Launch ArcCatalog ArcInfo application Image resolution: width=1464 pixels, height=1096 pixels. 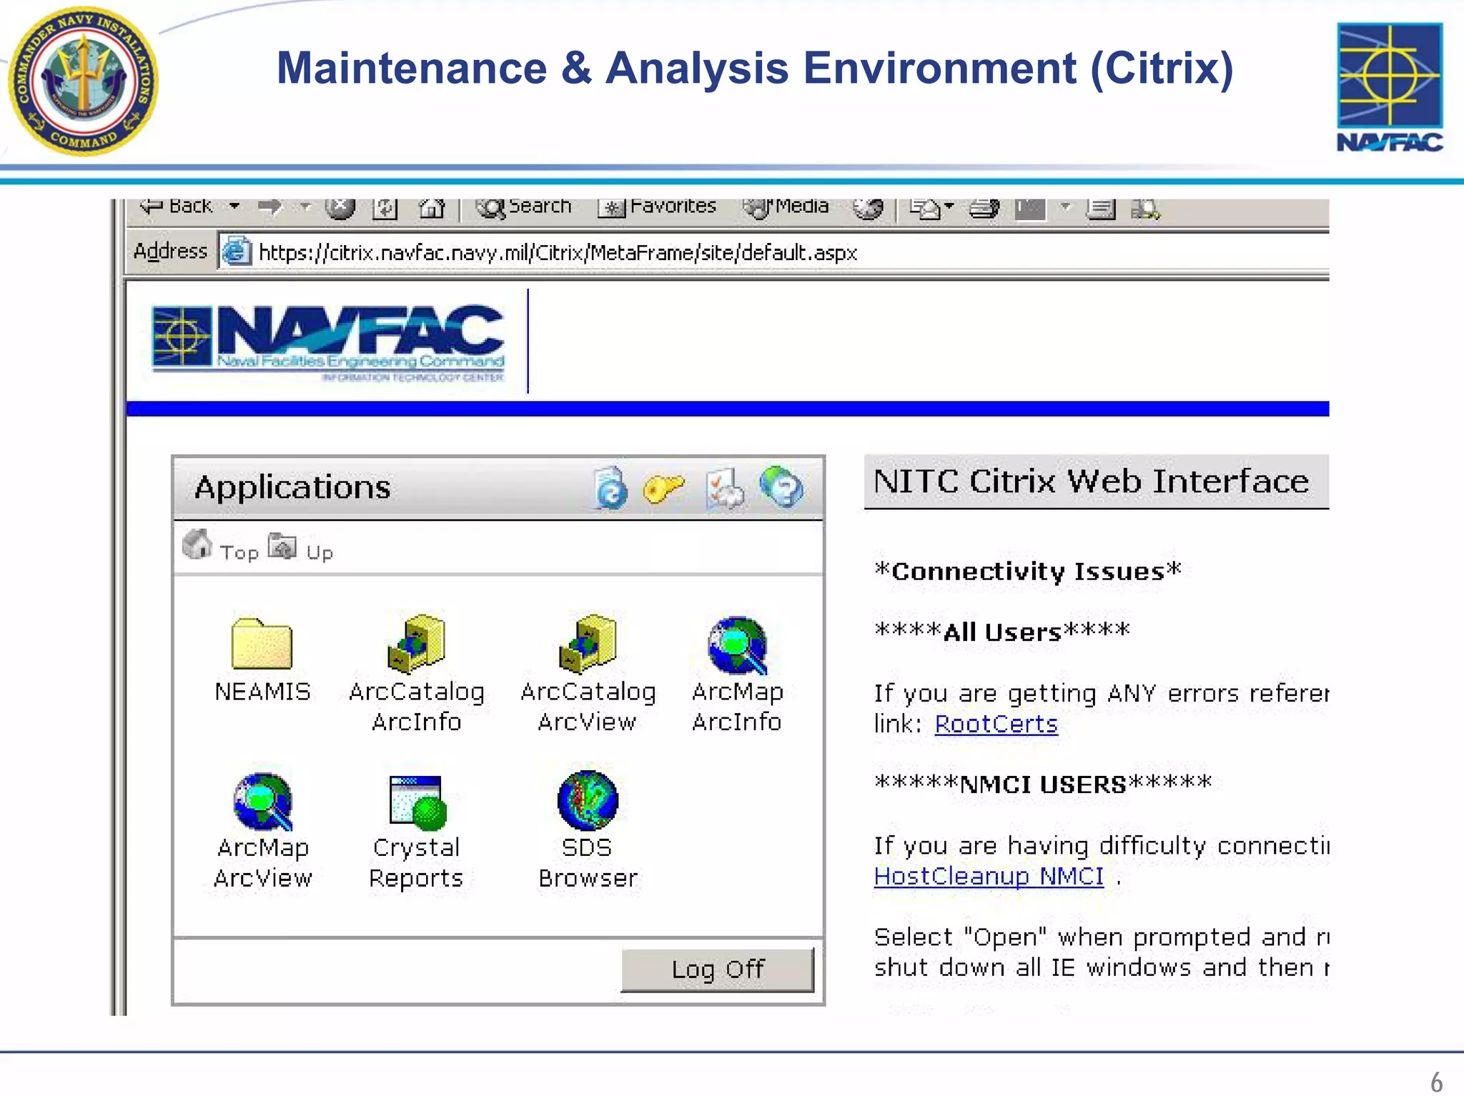click(x=417, y=674)
